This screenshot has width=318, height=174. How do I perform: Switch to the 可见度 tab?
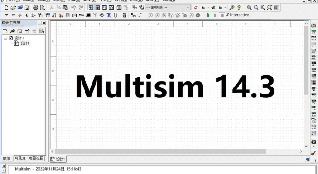pos(20,158)
